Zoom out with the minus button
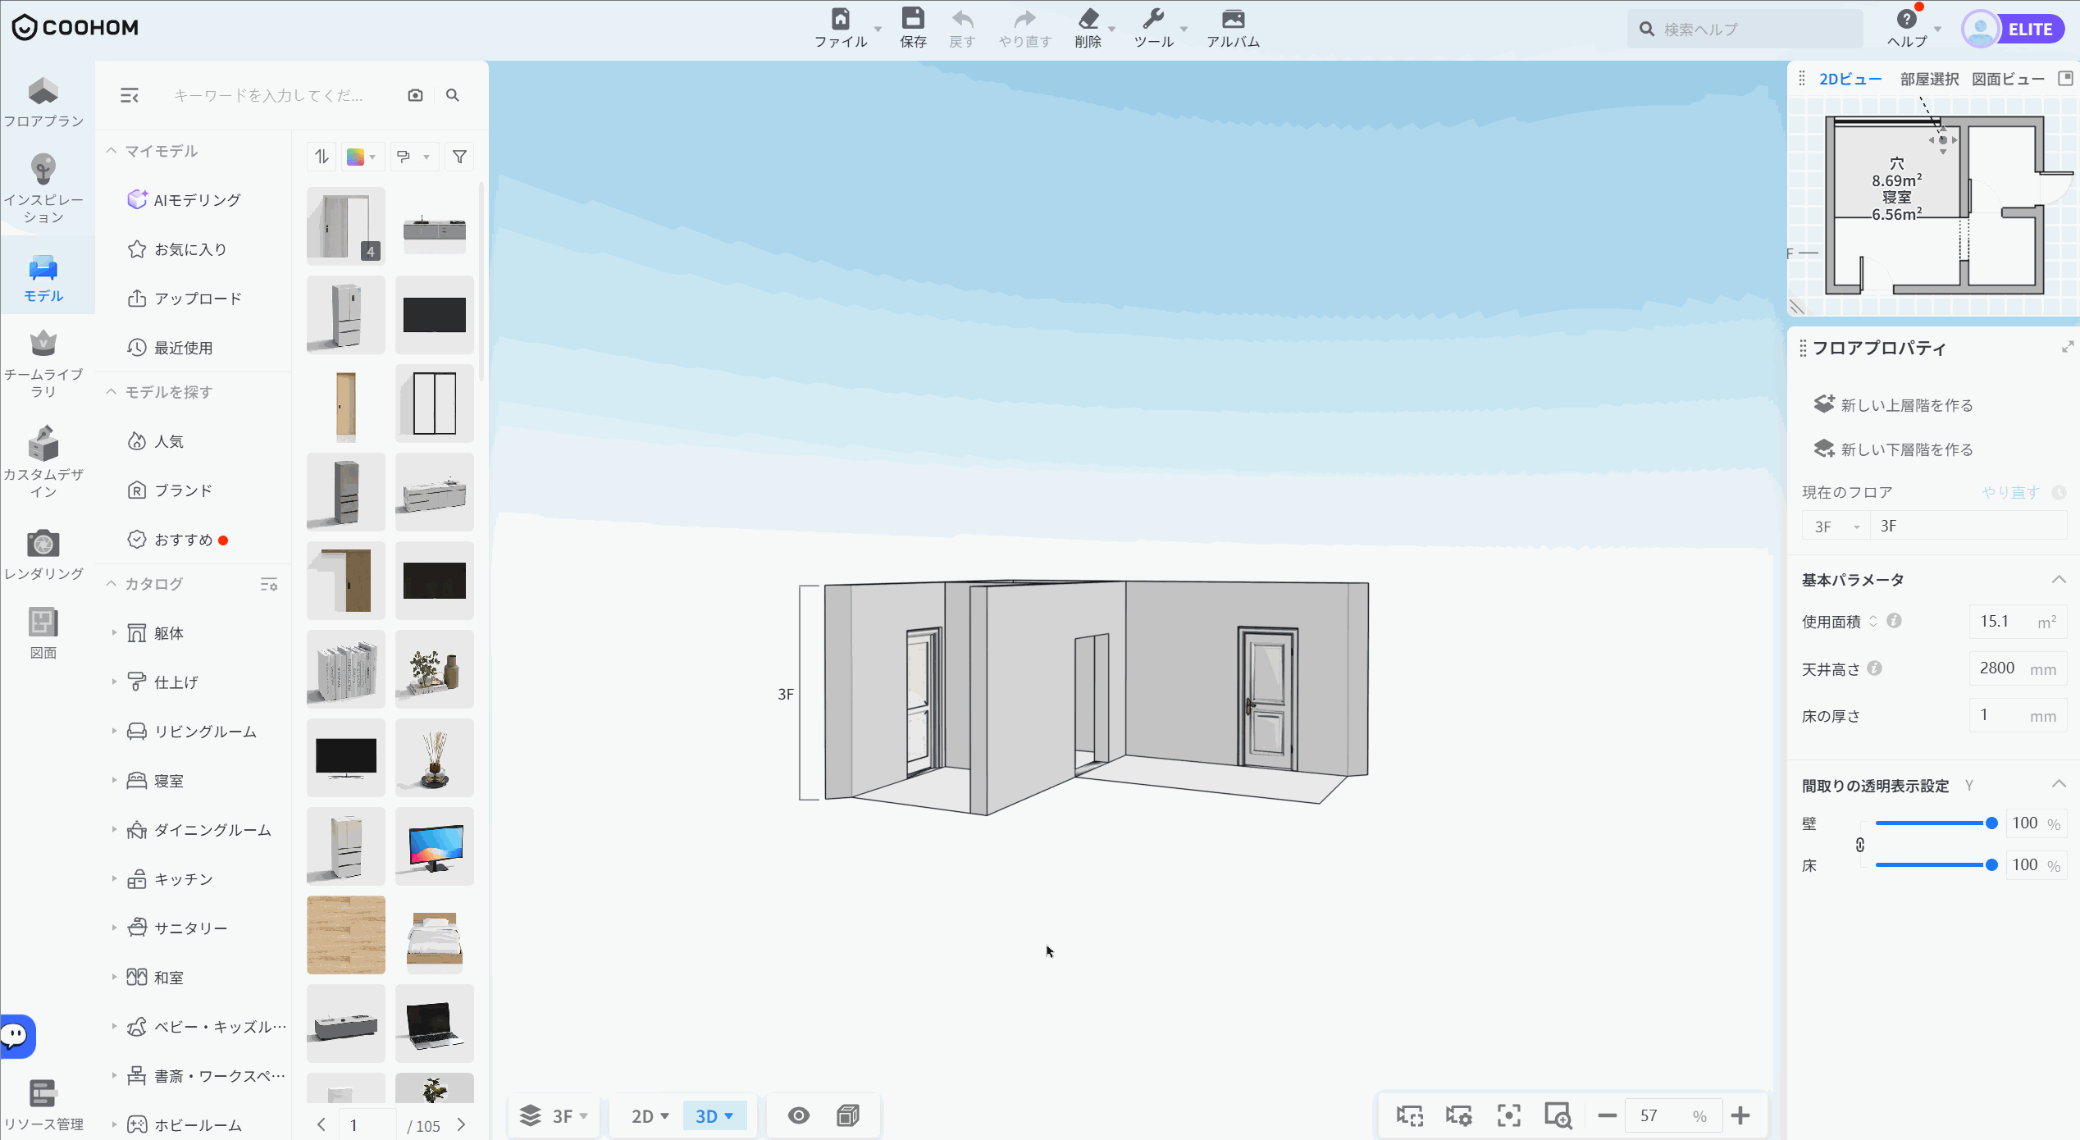 point(1607,1115)
